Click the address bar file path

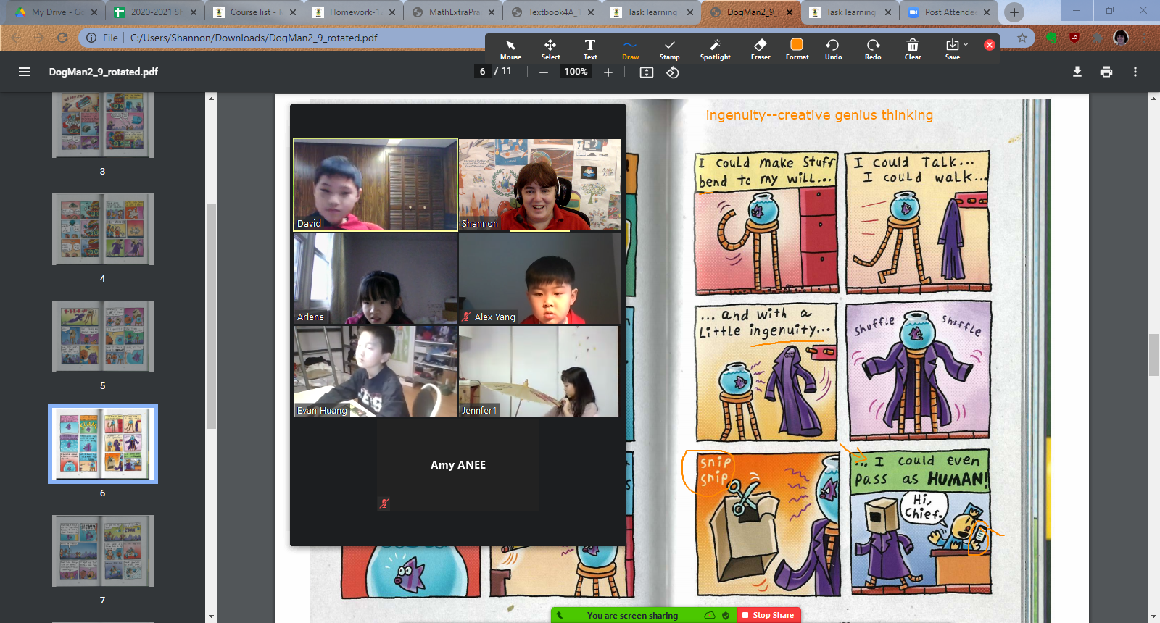(x=254, y=38)
